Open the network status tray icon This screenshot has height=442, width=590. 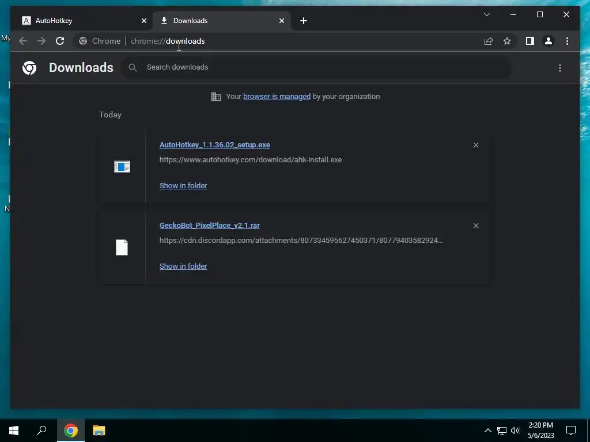pyautogui.click(x=502, y=430)
